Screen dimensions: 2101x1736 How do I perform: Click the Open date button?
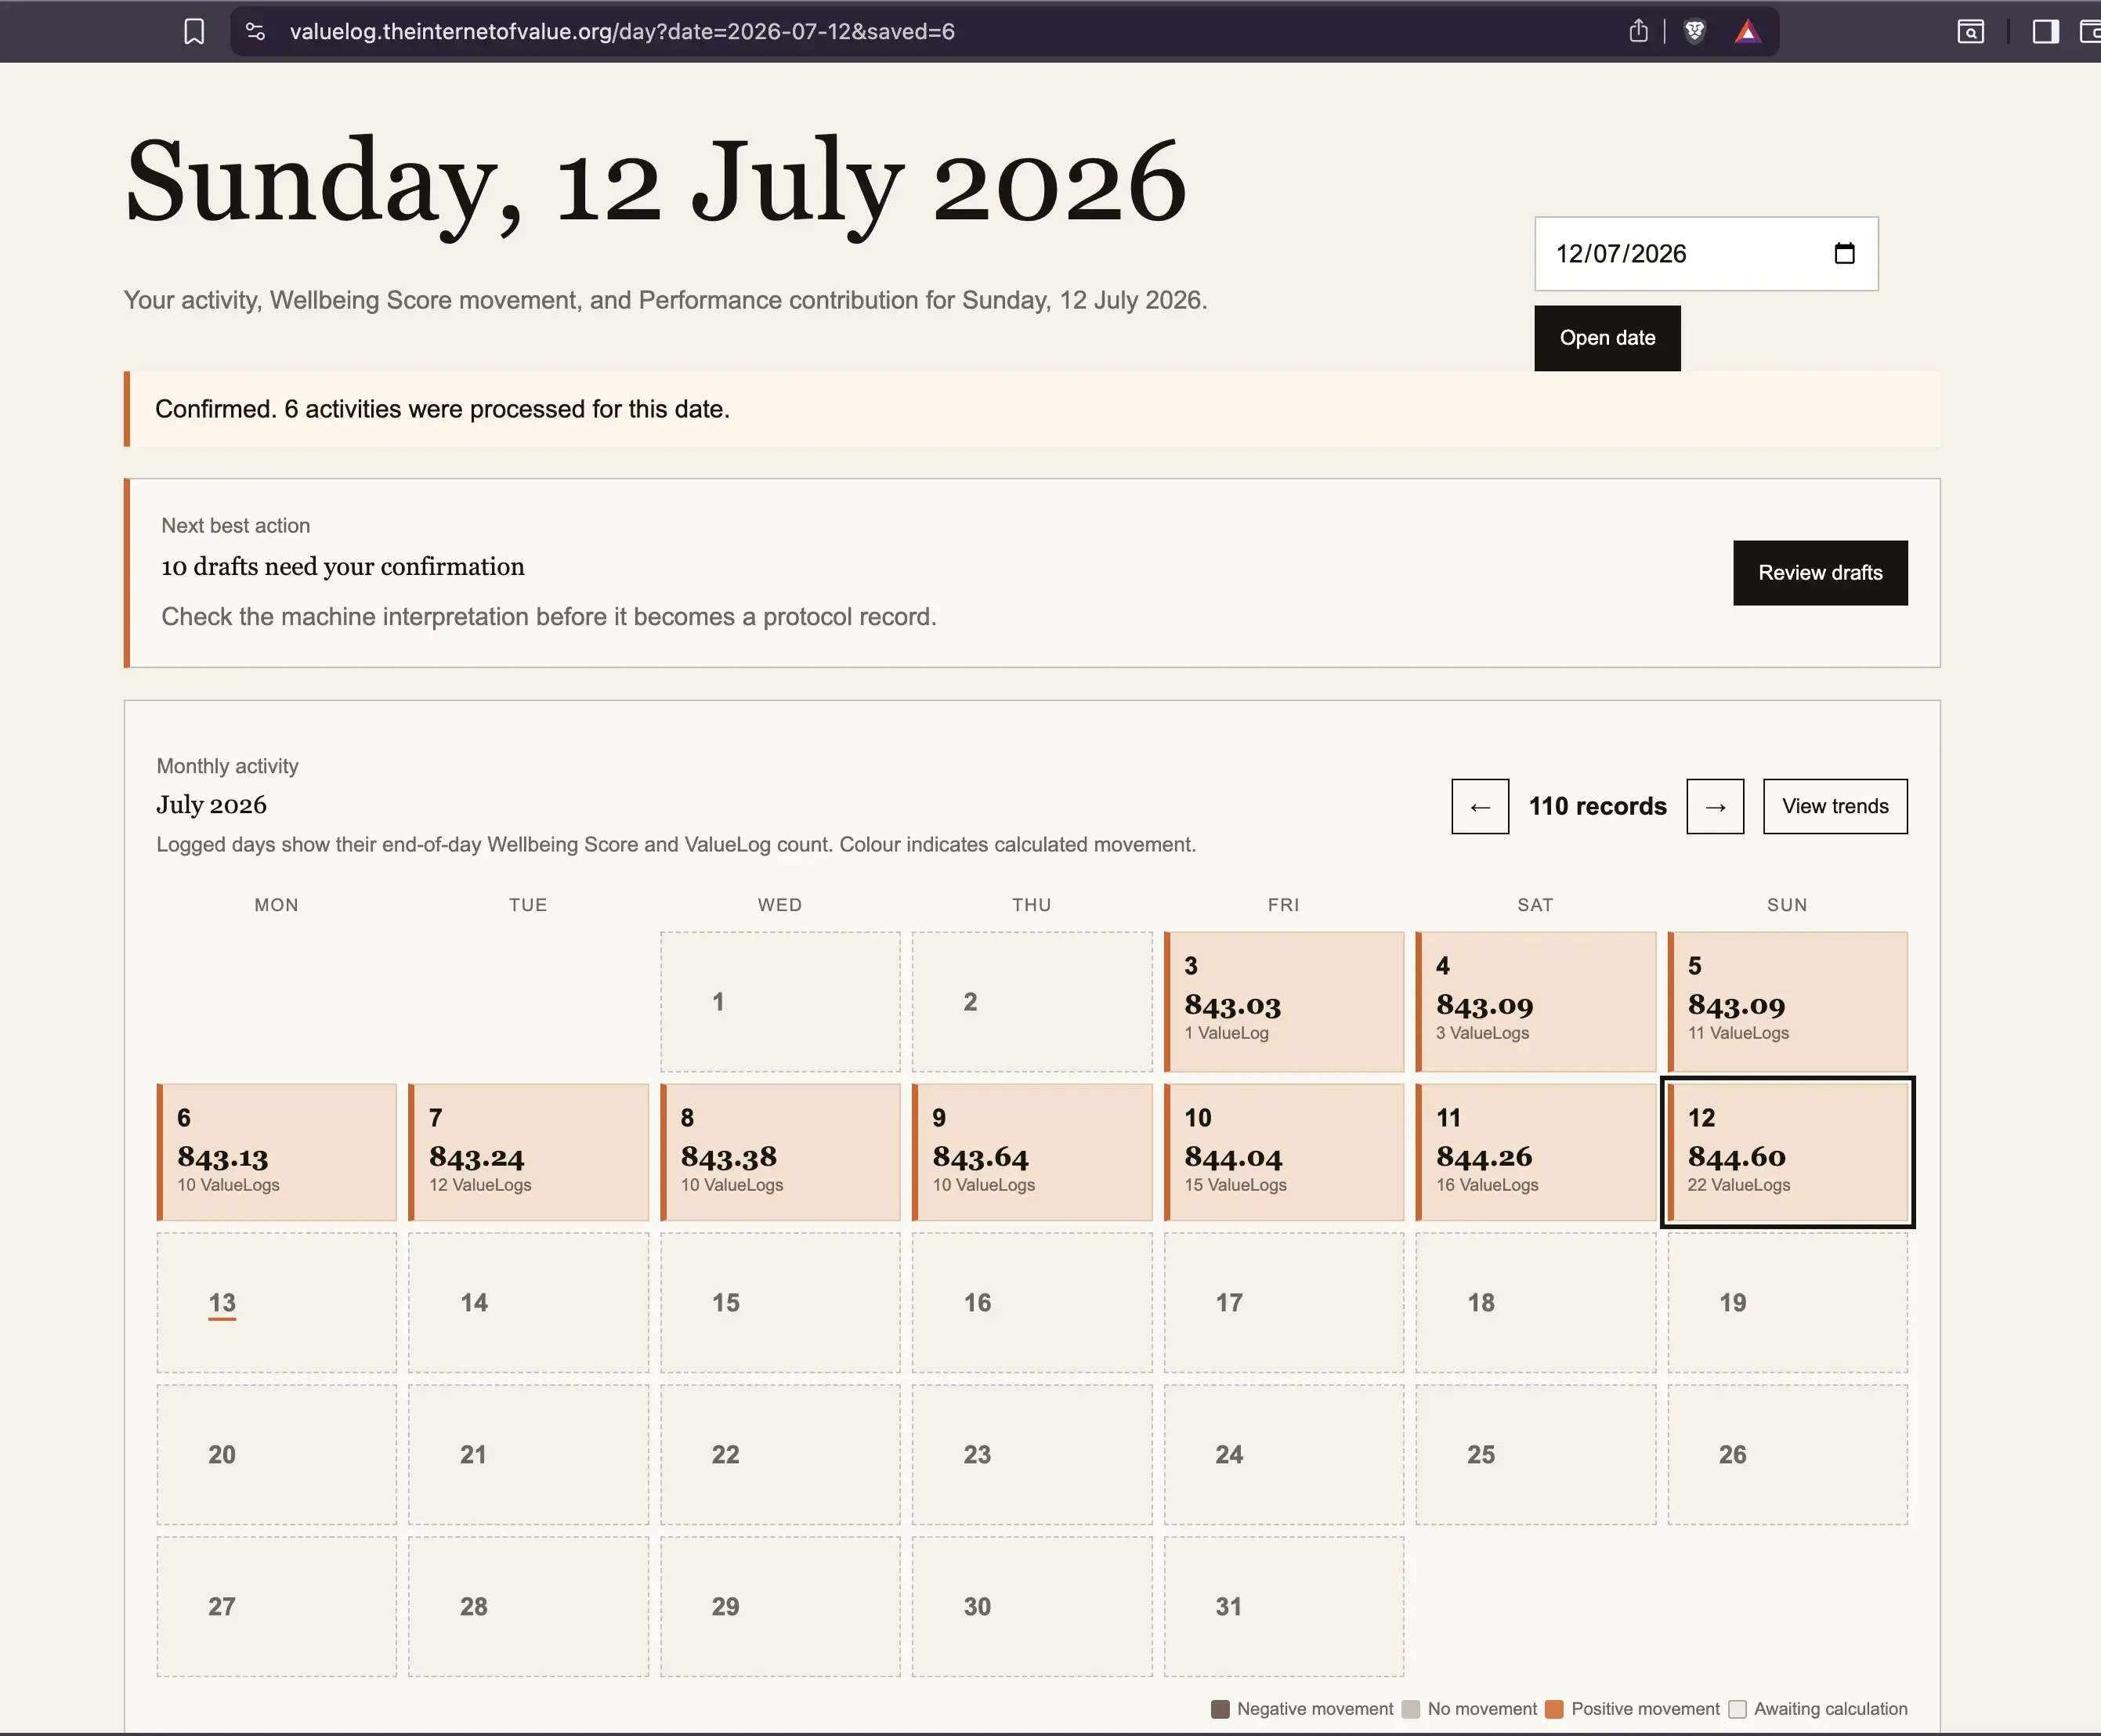pos(1607,338)
